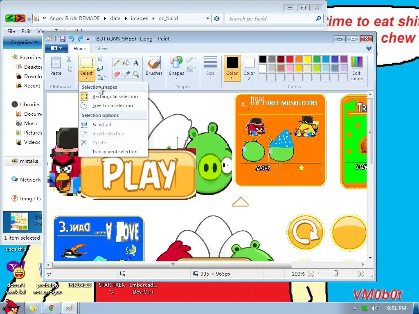
Task: Choose the Fill with color bucket tool
Action: click(126, 63)
